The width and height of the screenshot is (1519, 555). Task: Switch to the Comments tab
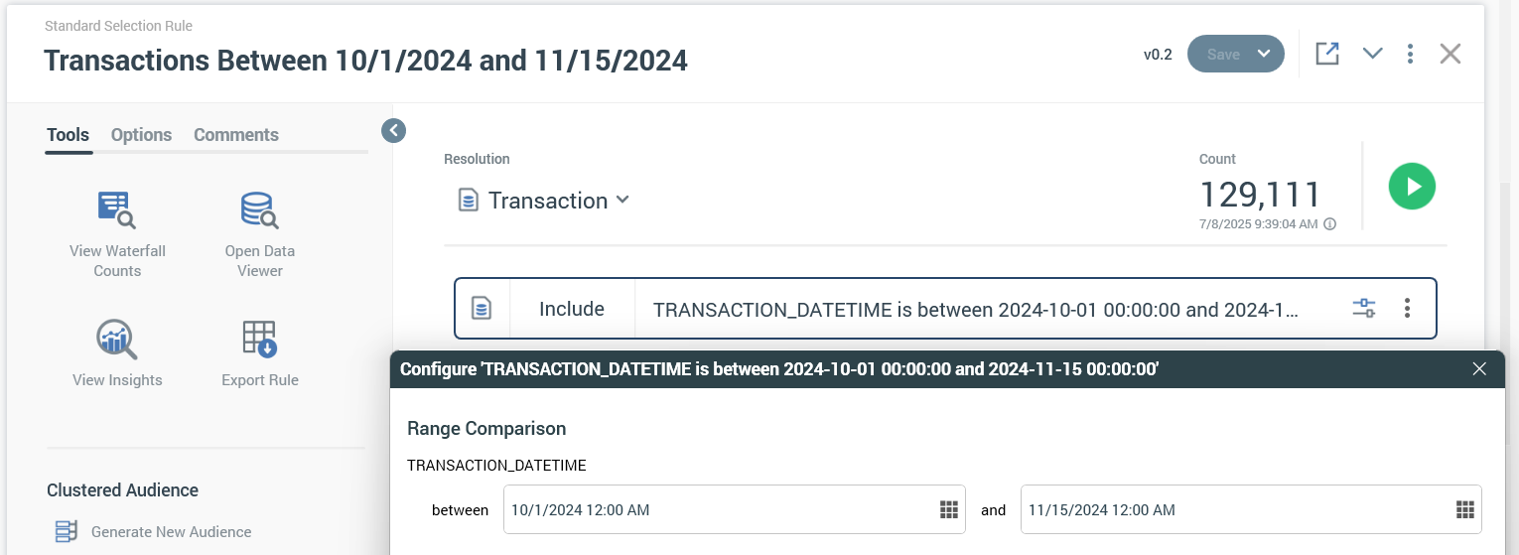click(x=236, y=135)
